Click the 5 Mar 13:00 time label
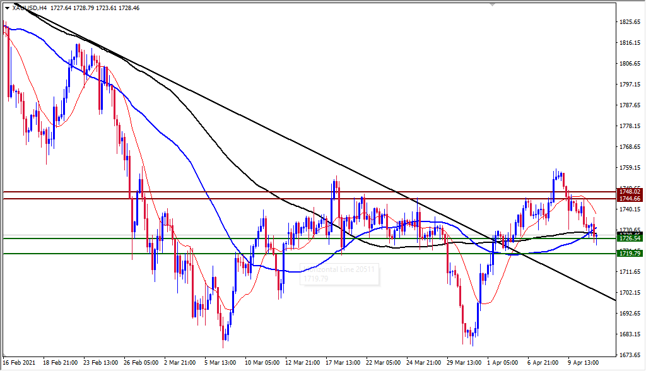 (x=220, y=363)
